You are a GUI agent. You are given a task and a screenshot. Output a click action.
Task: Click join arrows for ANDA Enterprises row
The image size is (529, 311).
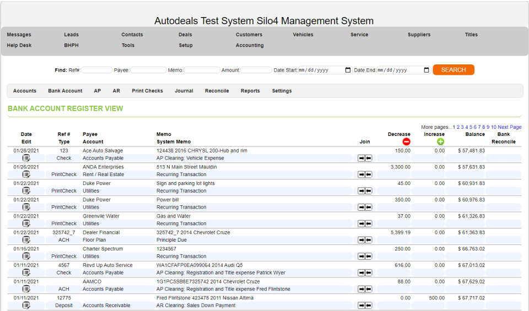pos(365,174)
